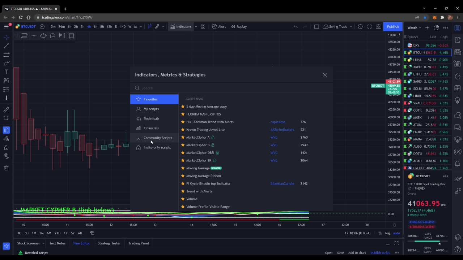Open the hamburger main menu

(6, 26)
